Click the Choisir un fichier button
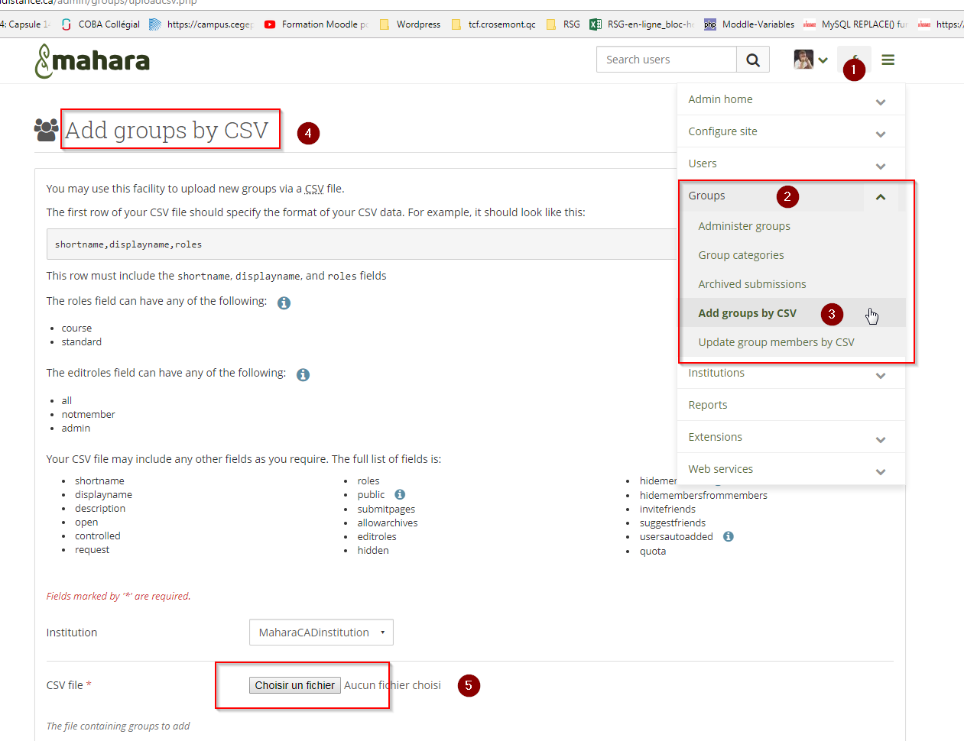Viewport: 964px width, 741px height. pos(294,685)
